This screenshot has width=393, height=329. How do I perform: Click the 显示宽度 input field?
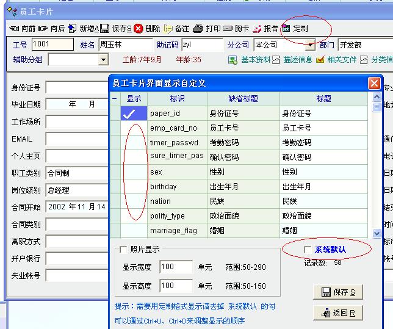pyautogui.click(x=176, y=267)
